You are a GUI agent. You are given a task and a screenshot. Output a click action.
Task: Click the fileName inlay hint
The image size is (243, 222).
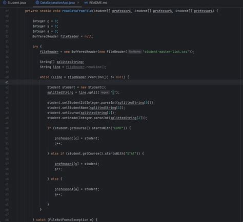(135, 52)
